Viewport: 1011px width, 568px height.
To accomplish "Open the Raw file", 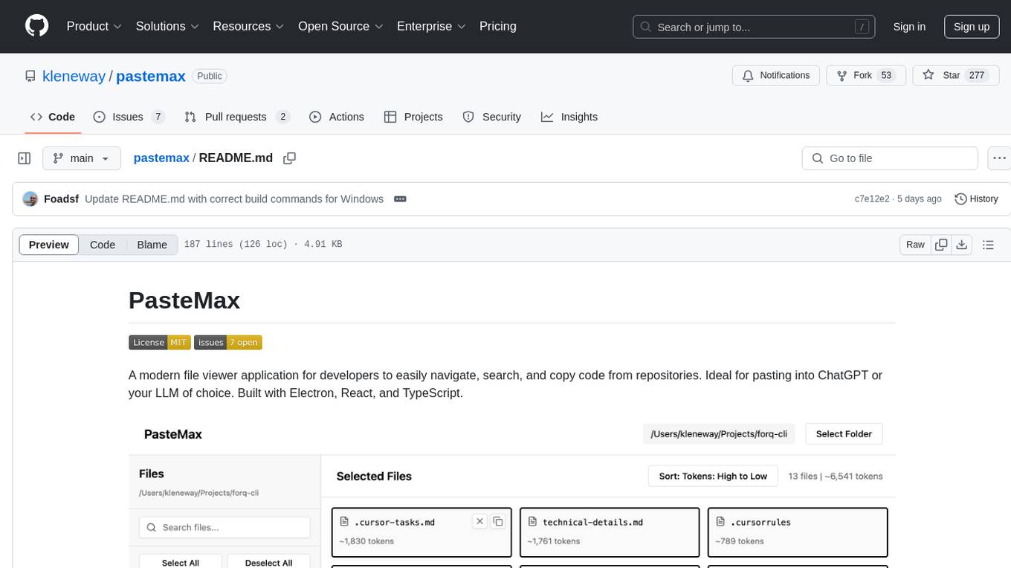I will (x=915, y=245).
